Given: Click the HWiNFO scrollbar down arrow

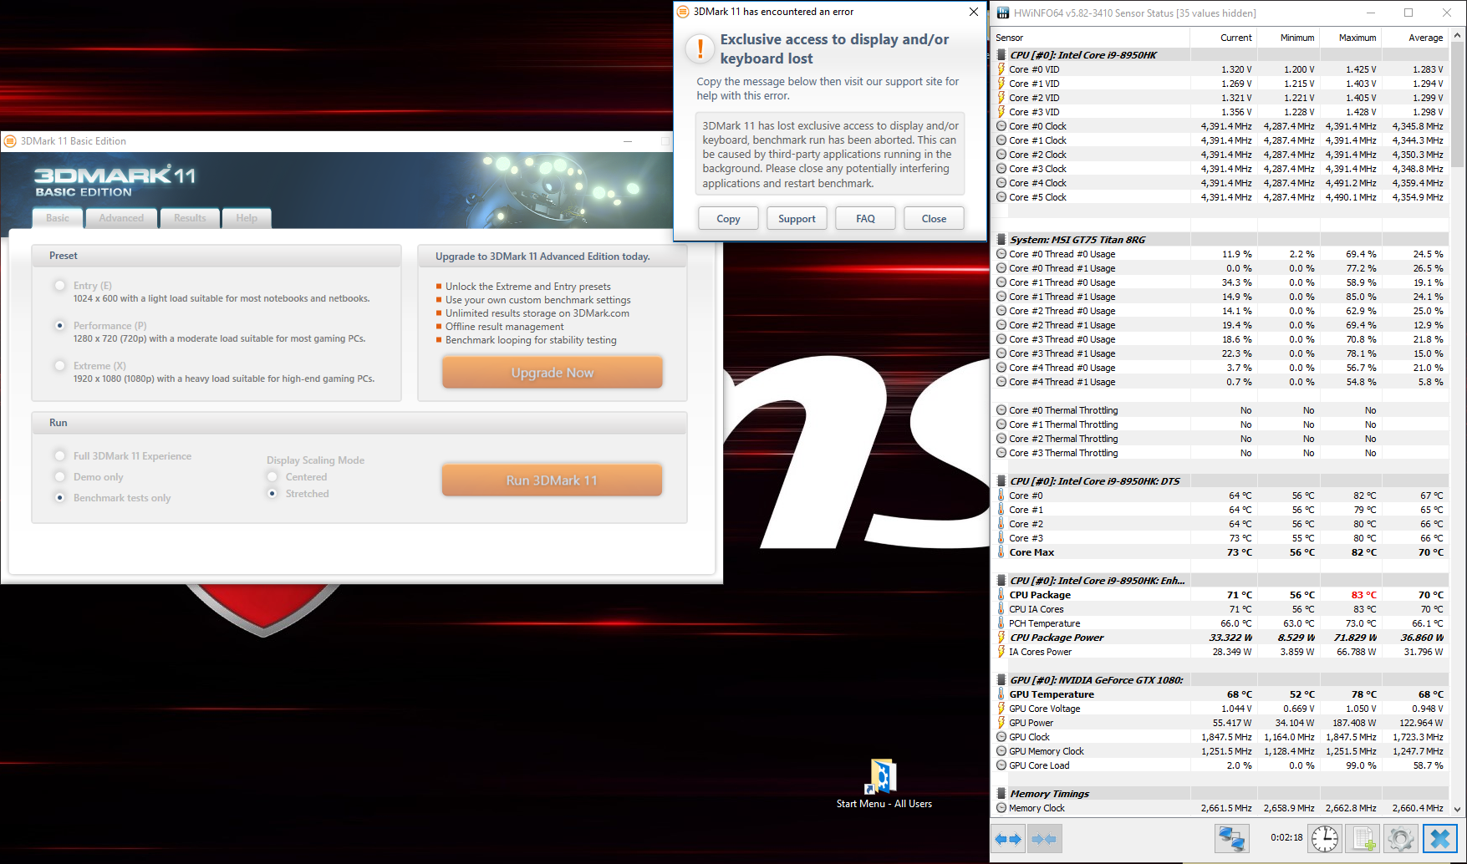Looking at the screenshot, I should click(x=1458, y=810).
